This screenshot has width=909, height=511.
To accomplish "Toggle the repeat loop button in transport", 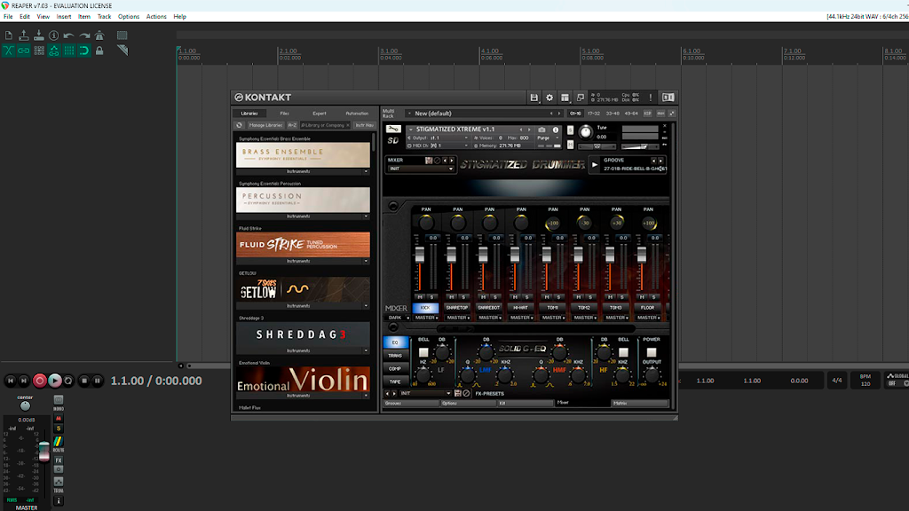I will 68,381.
